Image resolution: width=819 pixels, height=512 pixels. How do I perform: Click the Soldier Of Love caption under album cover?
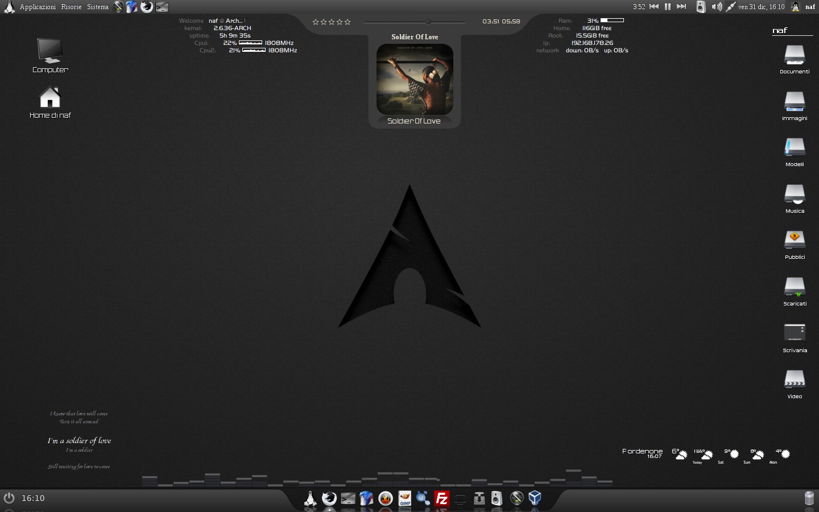414,121
